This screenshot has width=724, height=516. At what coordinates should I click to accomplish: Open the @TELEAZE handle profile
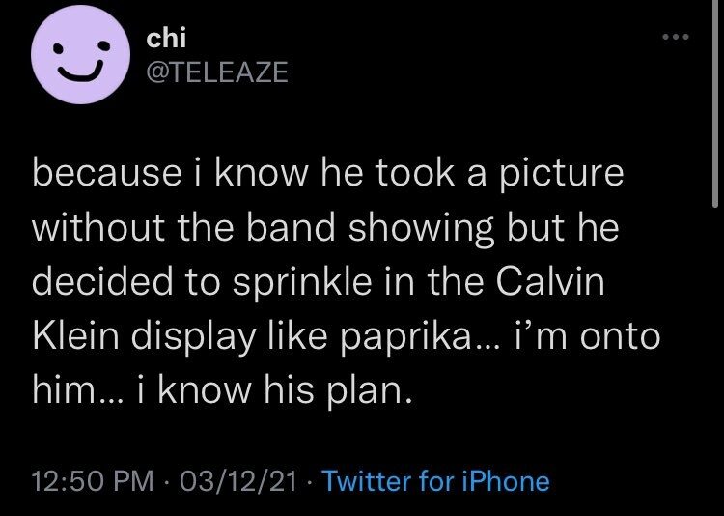(214, 73)
